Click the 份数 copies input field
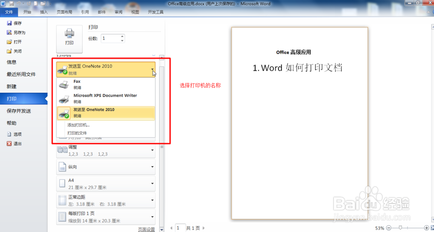434x232 pixels. [x=110, y=39]
